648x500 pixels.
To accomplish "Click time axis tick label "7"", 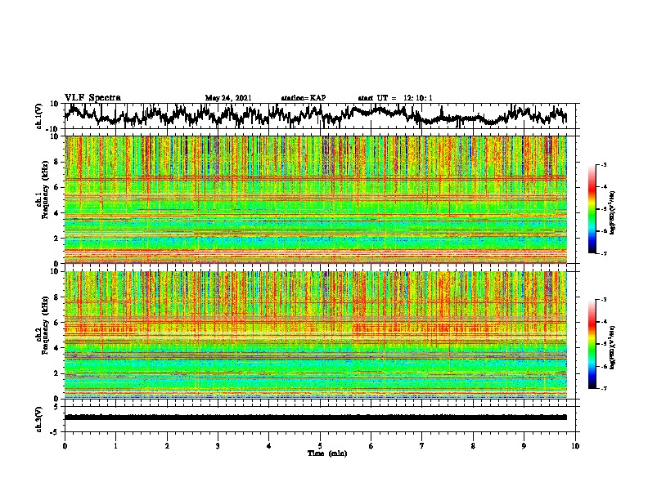I will point(422,446).
